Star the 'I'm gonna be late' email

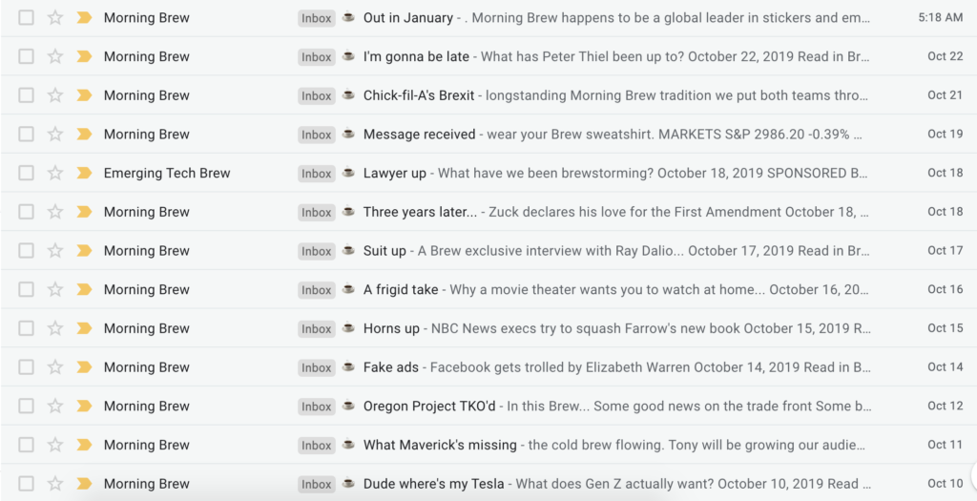[x=55, y=56]
